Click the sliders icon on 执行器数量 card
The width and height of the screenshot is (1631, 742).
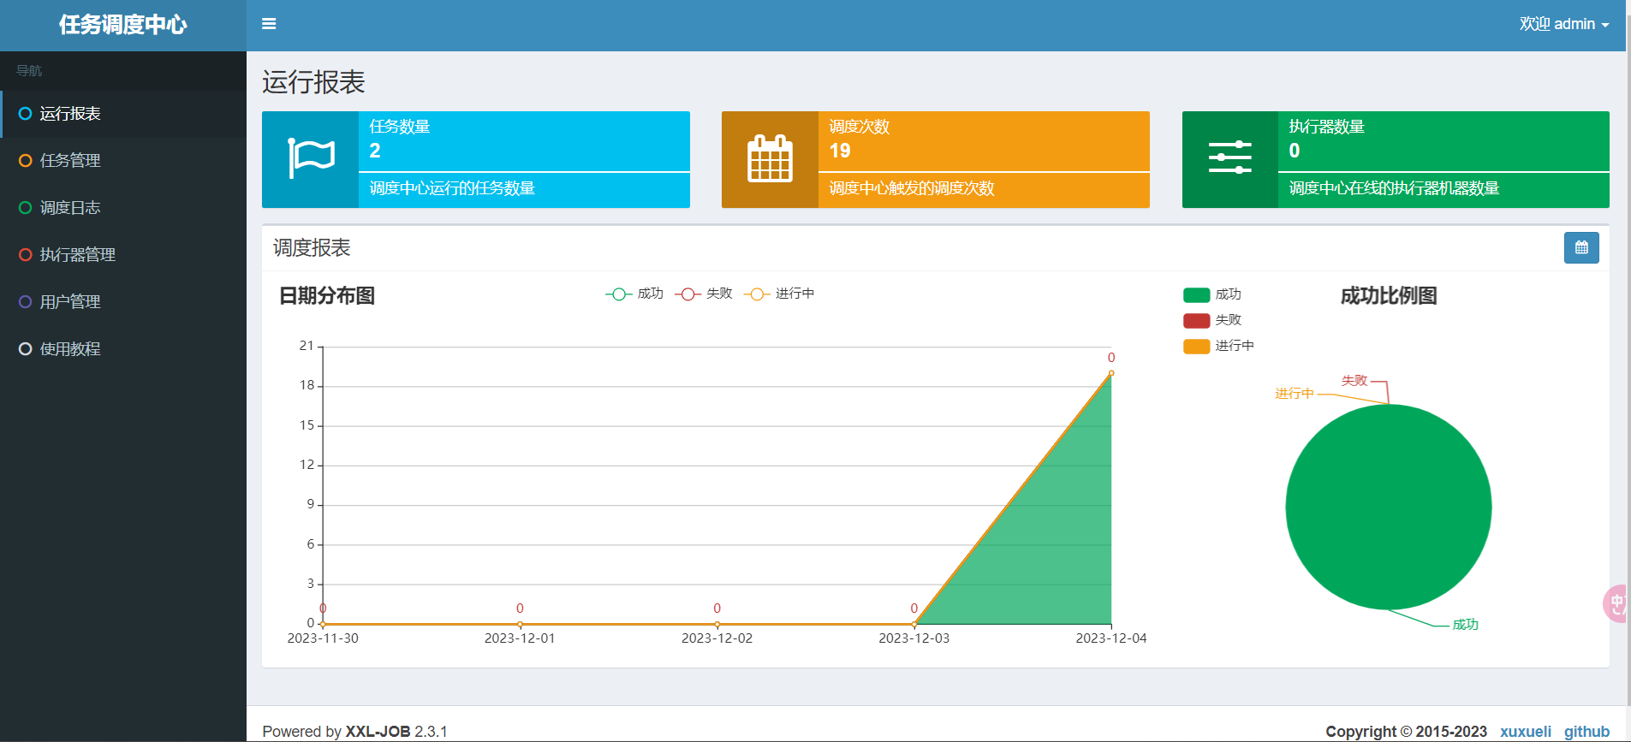[x=1230, y=158]
